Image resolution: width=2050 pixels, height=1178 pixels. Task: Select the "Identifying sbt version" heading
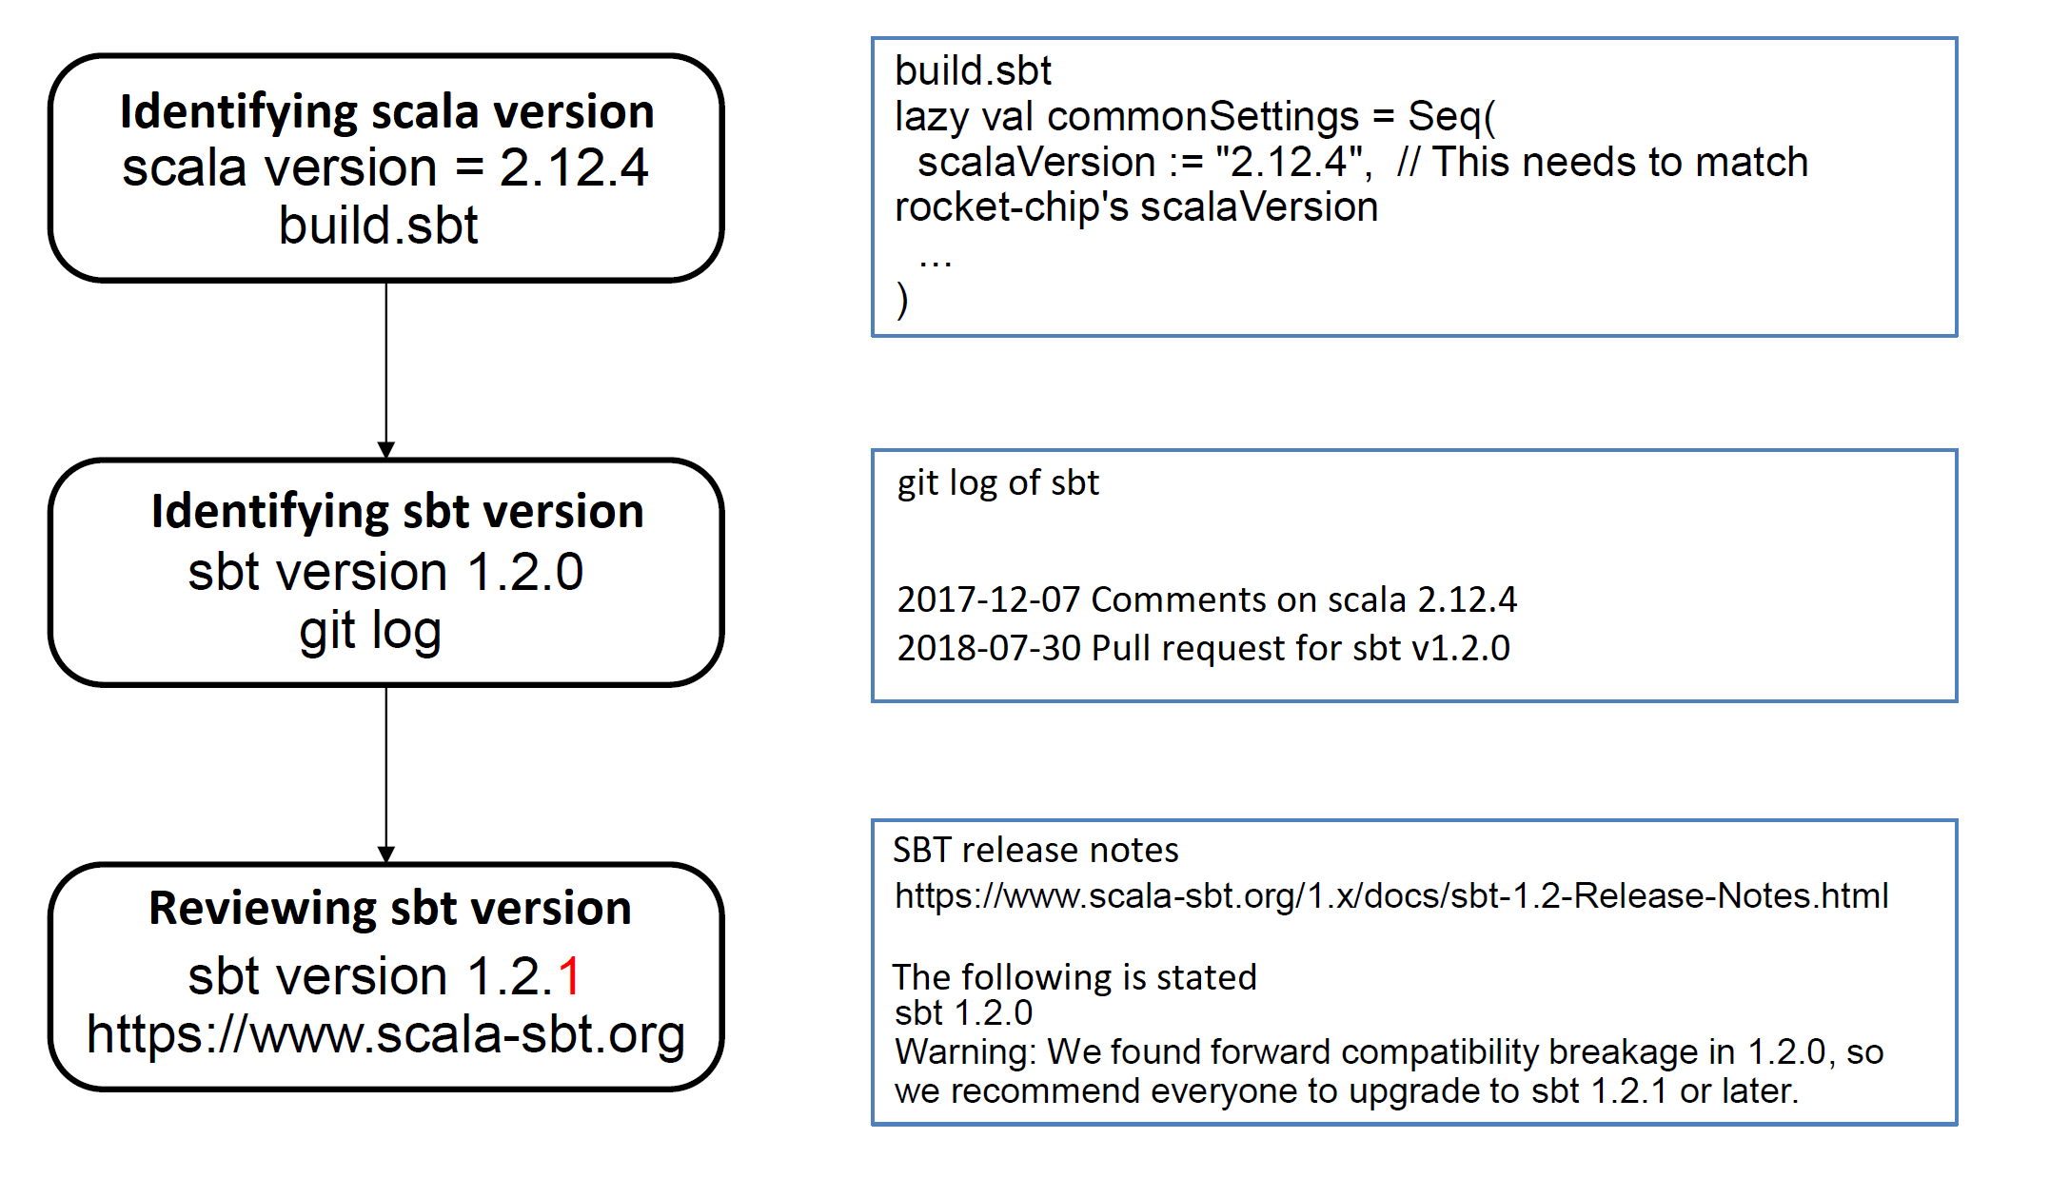pos(397,512)
